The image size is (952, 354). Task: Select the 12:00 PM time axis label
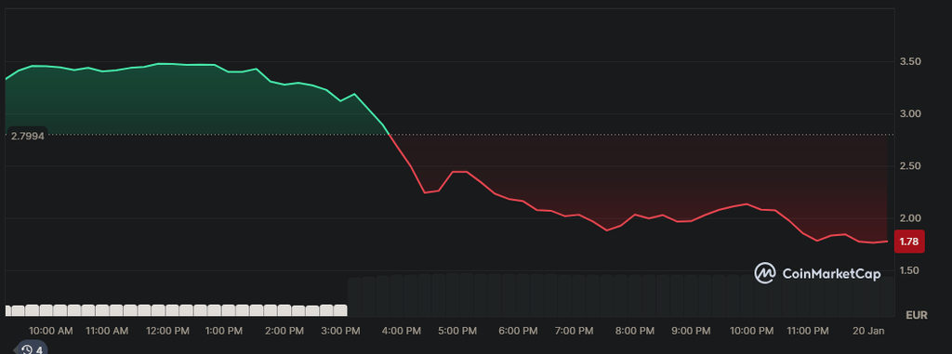(x=168, y=331)
